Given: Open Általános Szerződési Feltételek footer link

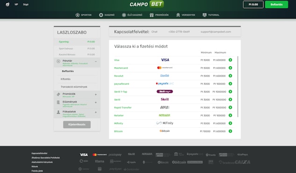Looking at the screenshot, I should pyautogui.click(x=46, y=158).
